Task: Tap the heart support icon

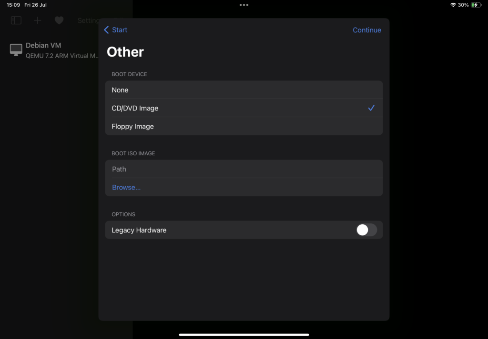Action: point(59,20)
